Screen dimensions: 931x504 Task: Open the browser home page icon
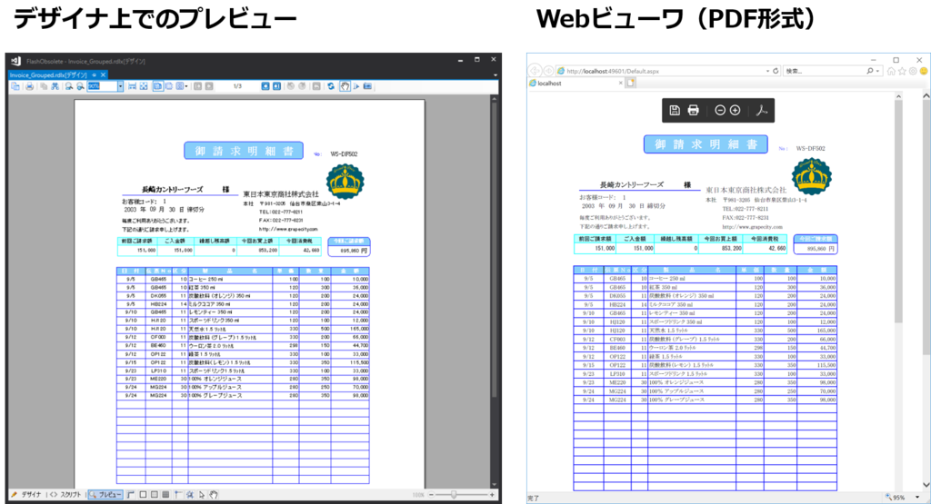coord(891,71)
